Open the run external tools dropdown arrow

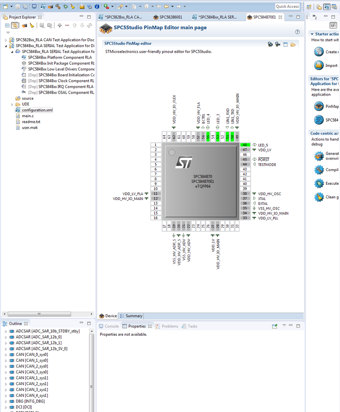tap(113, 6)
